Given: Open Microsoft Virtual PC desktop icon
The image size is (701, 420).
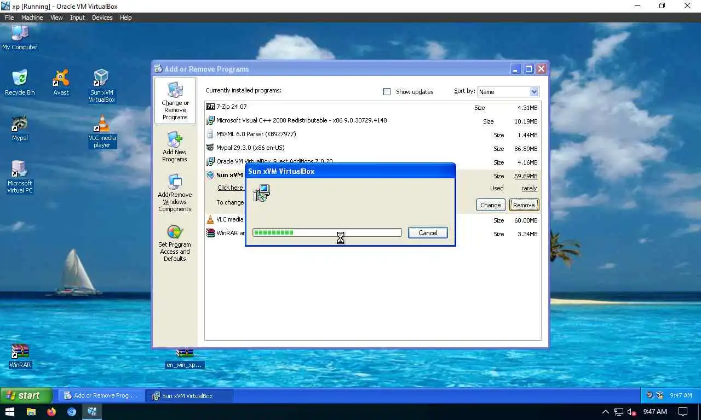Looking at the screenshot, I should point(20,177).
